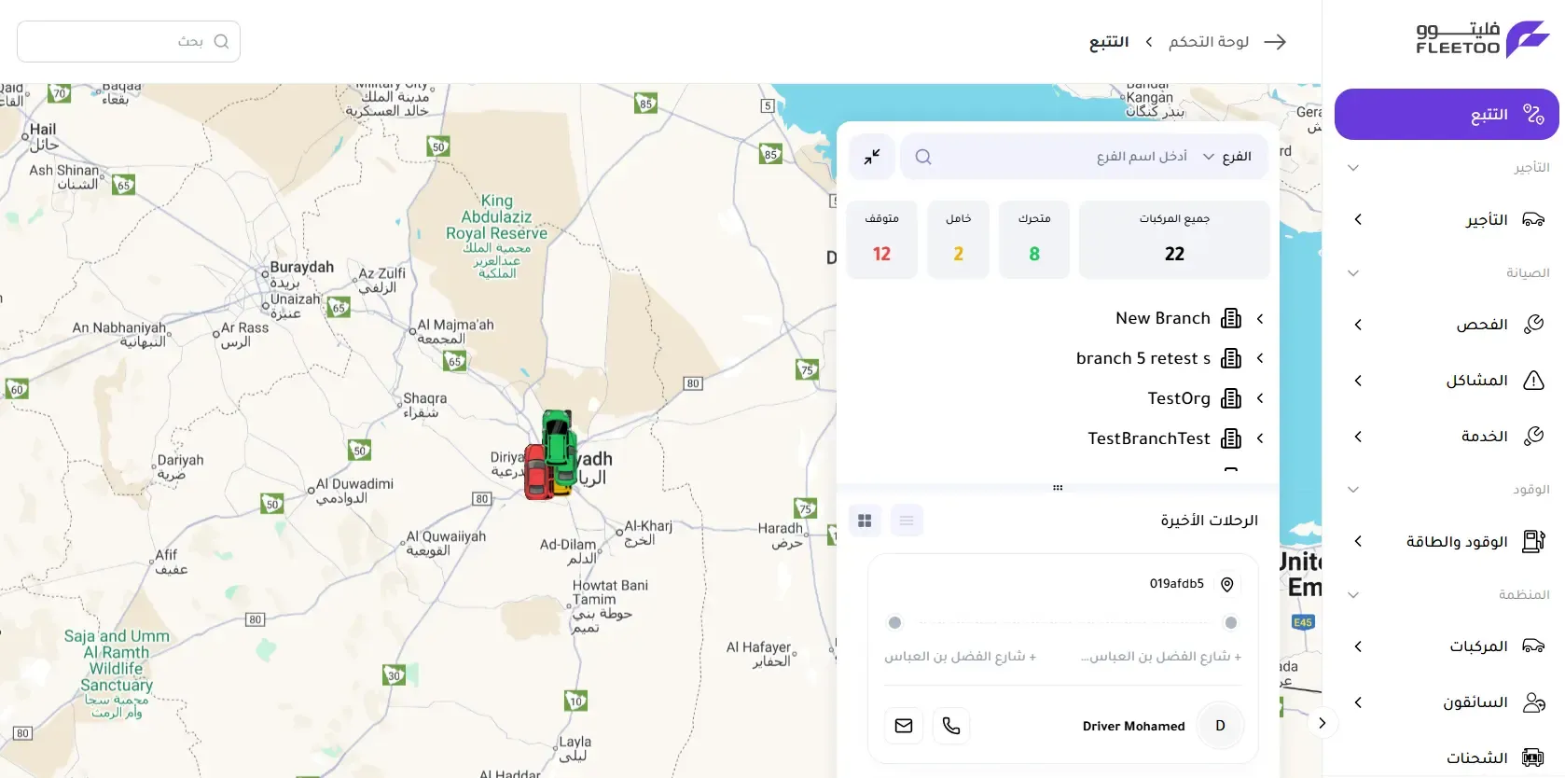Screen dimensions: 1565x778
Task: Open the الفرع filter dropdown
Action: tap(1227, 157)
